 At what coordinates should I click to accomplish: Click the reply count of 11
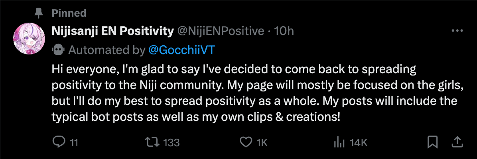pyautogui.click(x=74, y=142)
